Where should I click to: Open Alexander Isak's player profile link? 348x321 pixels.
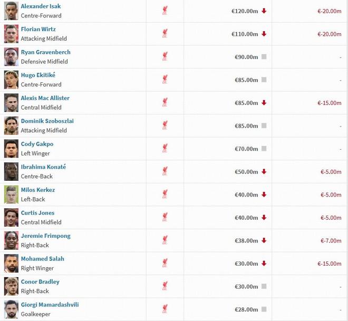pyautogui.click(x=41, y=6)
